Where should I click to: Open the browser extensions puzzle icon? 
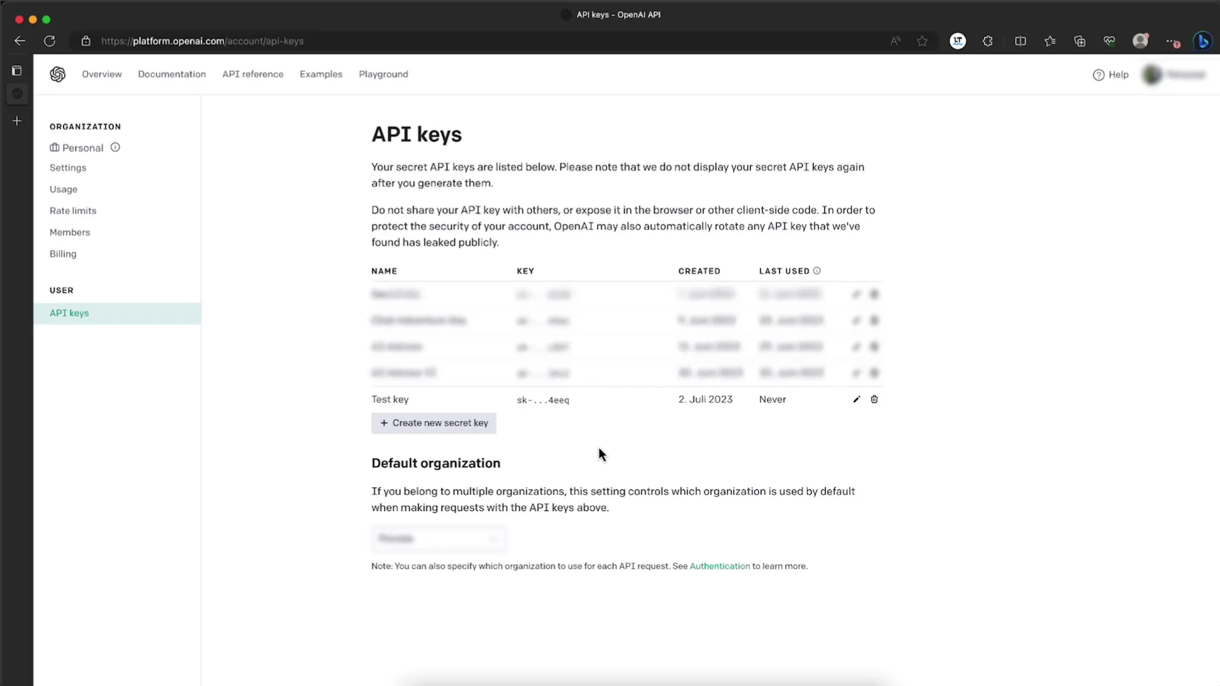(x=988, y=41)
